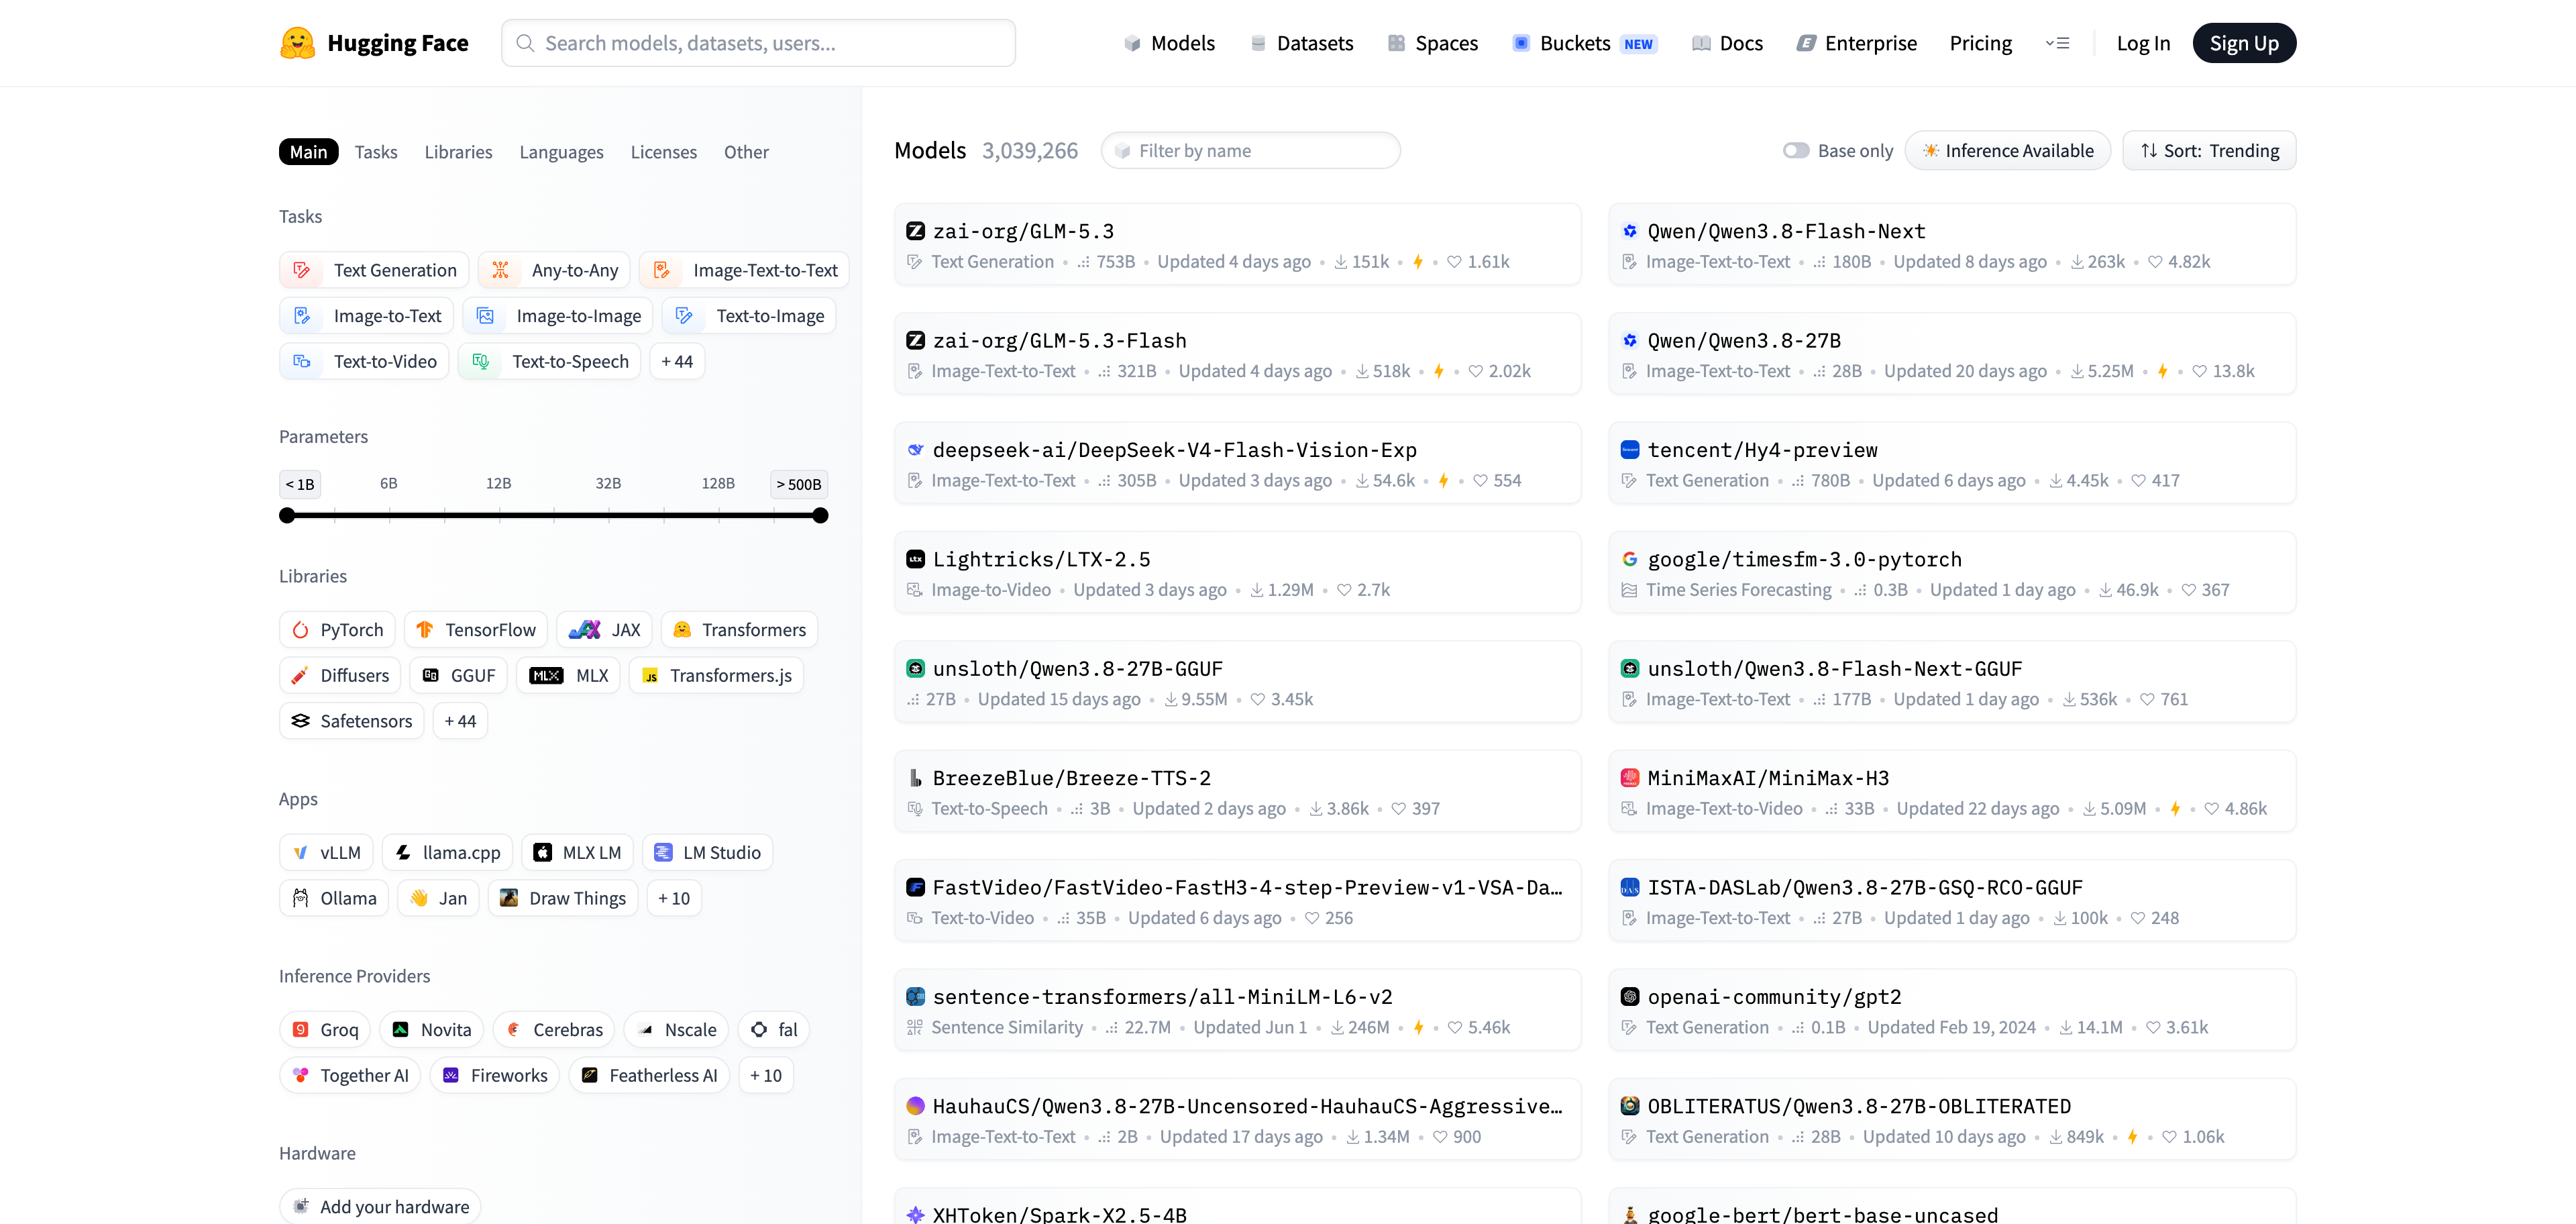Click the vLLM app icon
2576x1224 pixels.
(300, 853)
